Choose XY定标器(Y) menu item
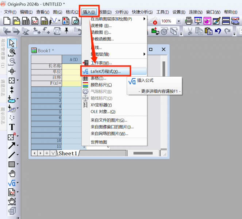 pos(114,105)
